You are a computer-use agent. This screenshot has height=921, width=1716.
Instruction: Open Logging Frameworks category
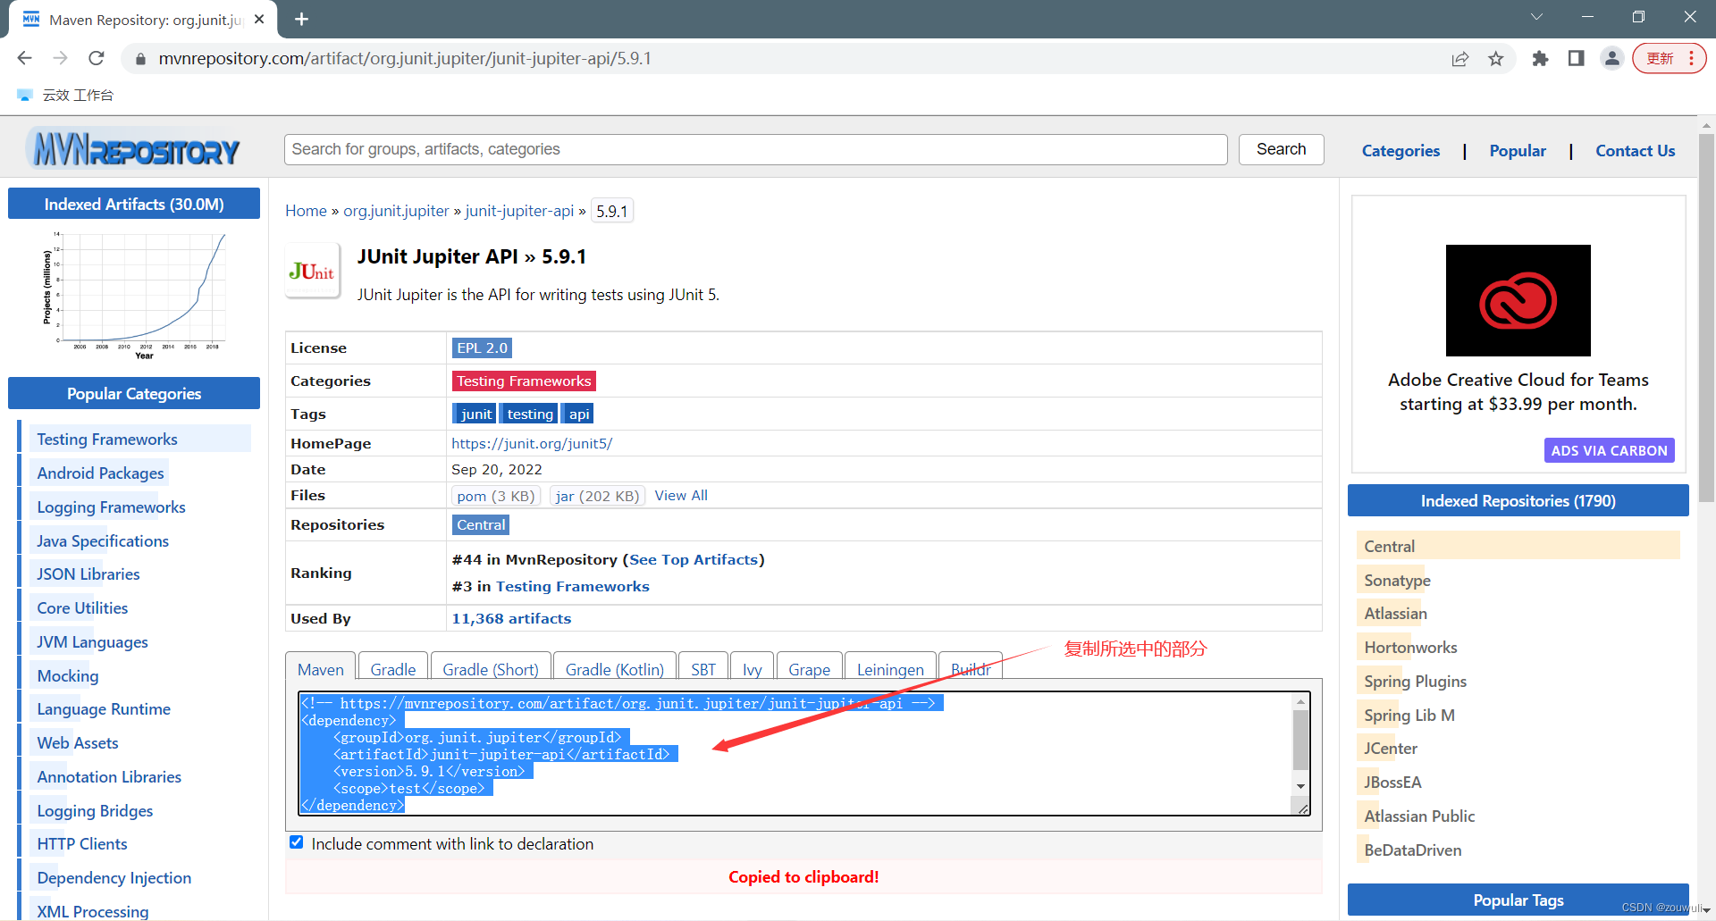[x=111, y=507]
